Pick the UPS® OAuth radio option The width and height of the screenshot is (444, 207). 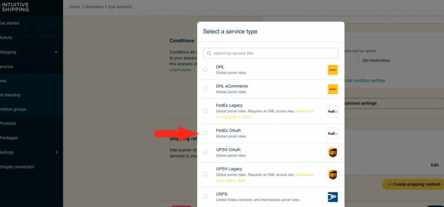click(205, 152)
